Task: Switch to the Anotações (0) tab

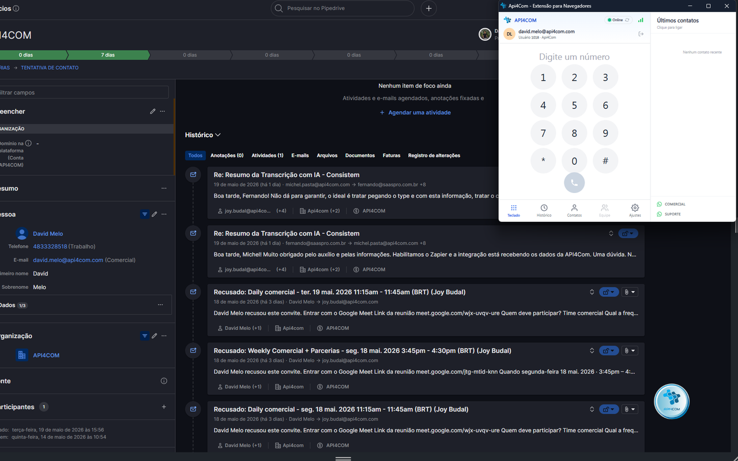Action: [x=227, y=156]
